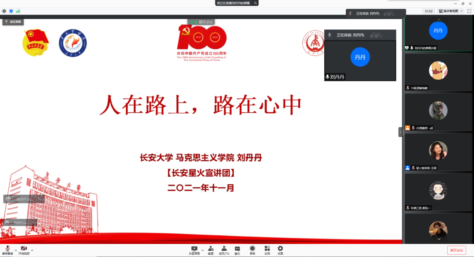The height and width of the screenshot is (257, 474).
Task: Toggle the camera on via 开启视频
Action: click(23, 249)
